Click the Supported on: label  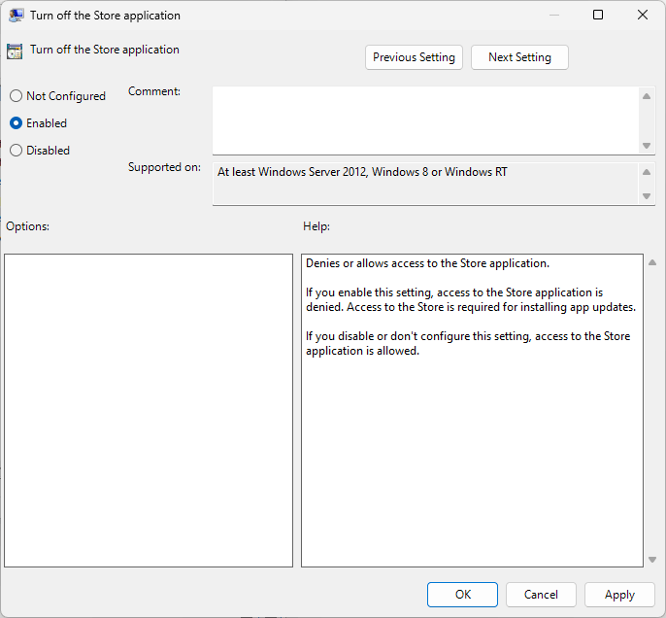tap(164, 167)
